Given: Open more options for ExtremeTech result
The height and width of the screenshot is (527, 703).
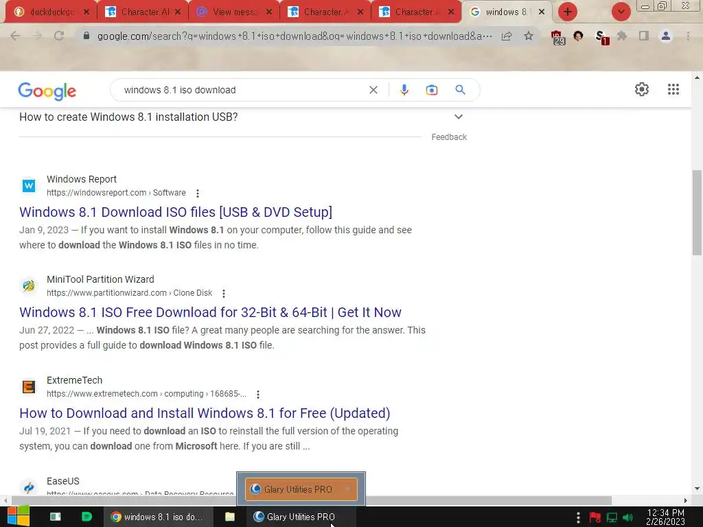Looking at the screenshot, I should coord(258,395).
